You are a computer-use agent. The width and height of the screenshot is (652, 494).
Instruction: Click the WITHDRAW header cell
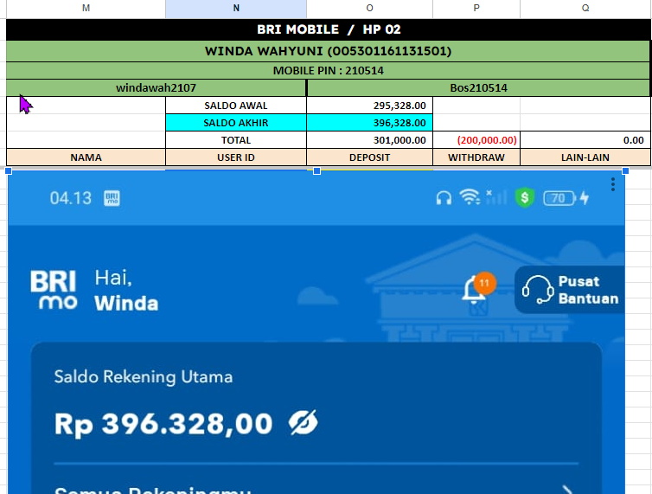tap(476, 157)
